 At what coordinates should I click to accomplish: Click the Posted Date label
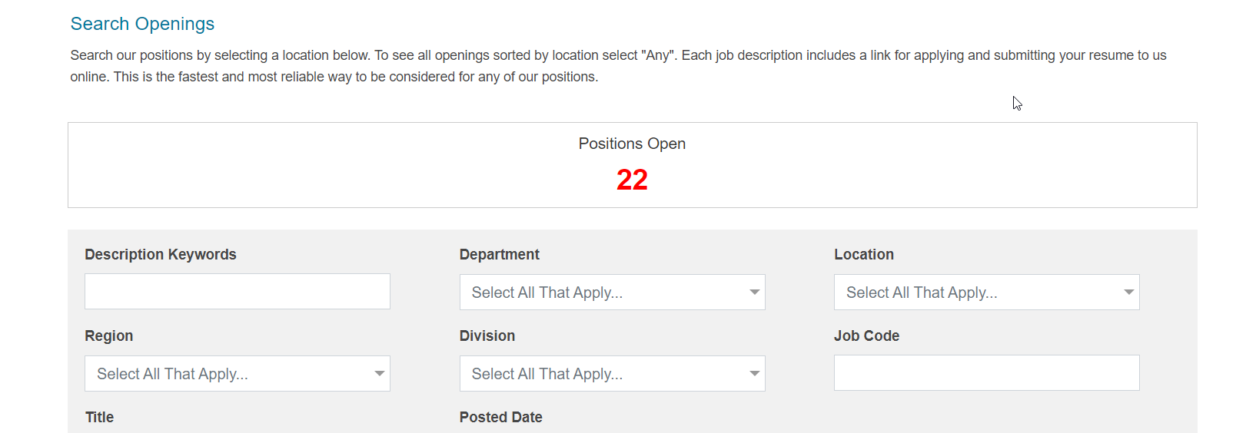pyautogui.click(x=500, y=418)
